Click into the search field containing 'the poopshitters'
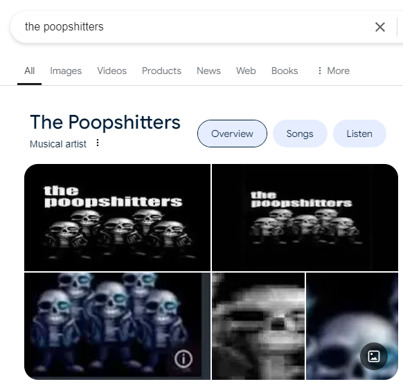Viewport: 403px width, 384px height. (x=190, y=27)
